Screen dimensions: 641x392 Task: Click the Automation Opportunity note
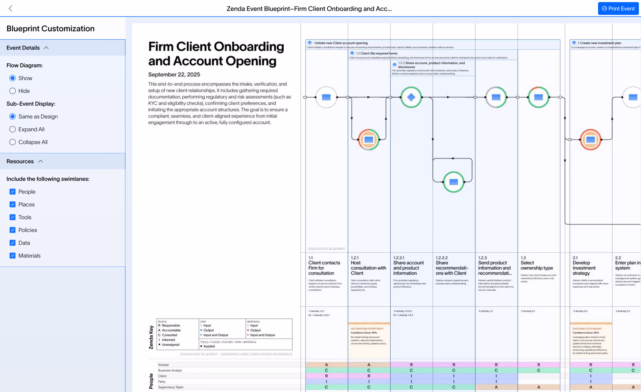click(x=369, y=340)
